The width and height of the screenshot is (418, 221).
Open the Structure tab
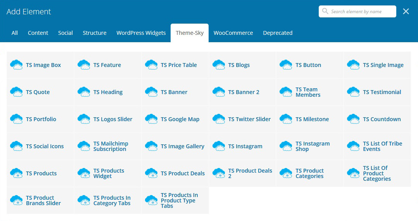coord(94,33)
